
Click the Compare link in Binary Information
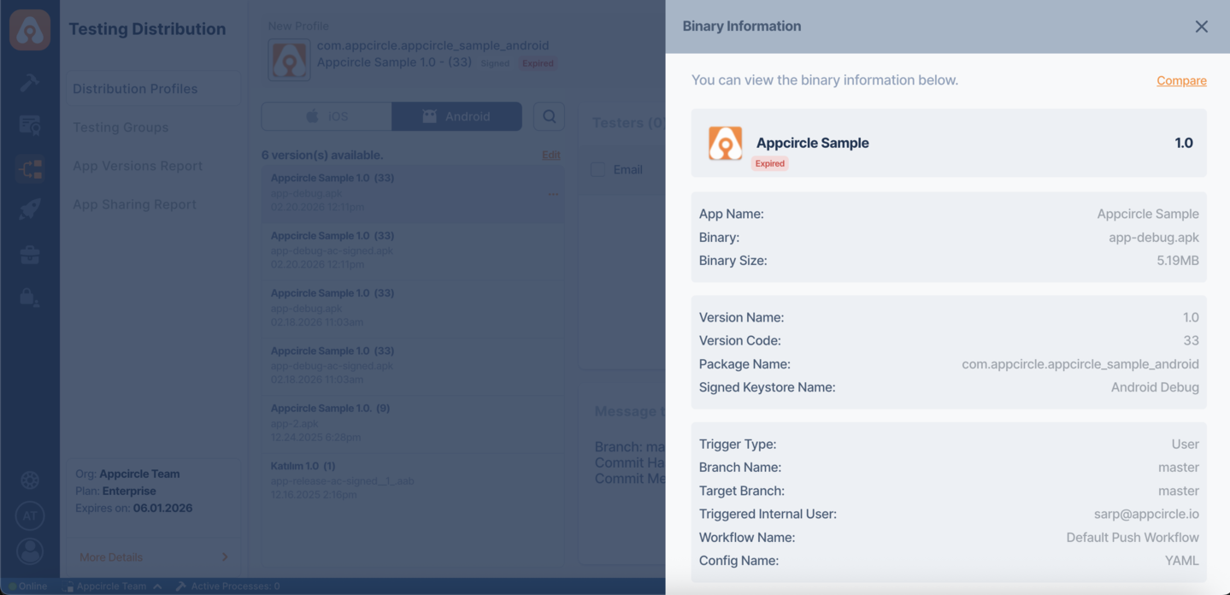(x=1180, y=80)
